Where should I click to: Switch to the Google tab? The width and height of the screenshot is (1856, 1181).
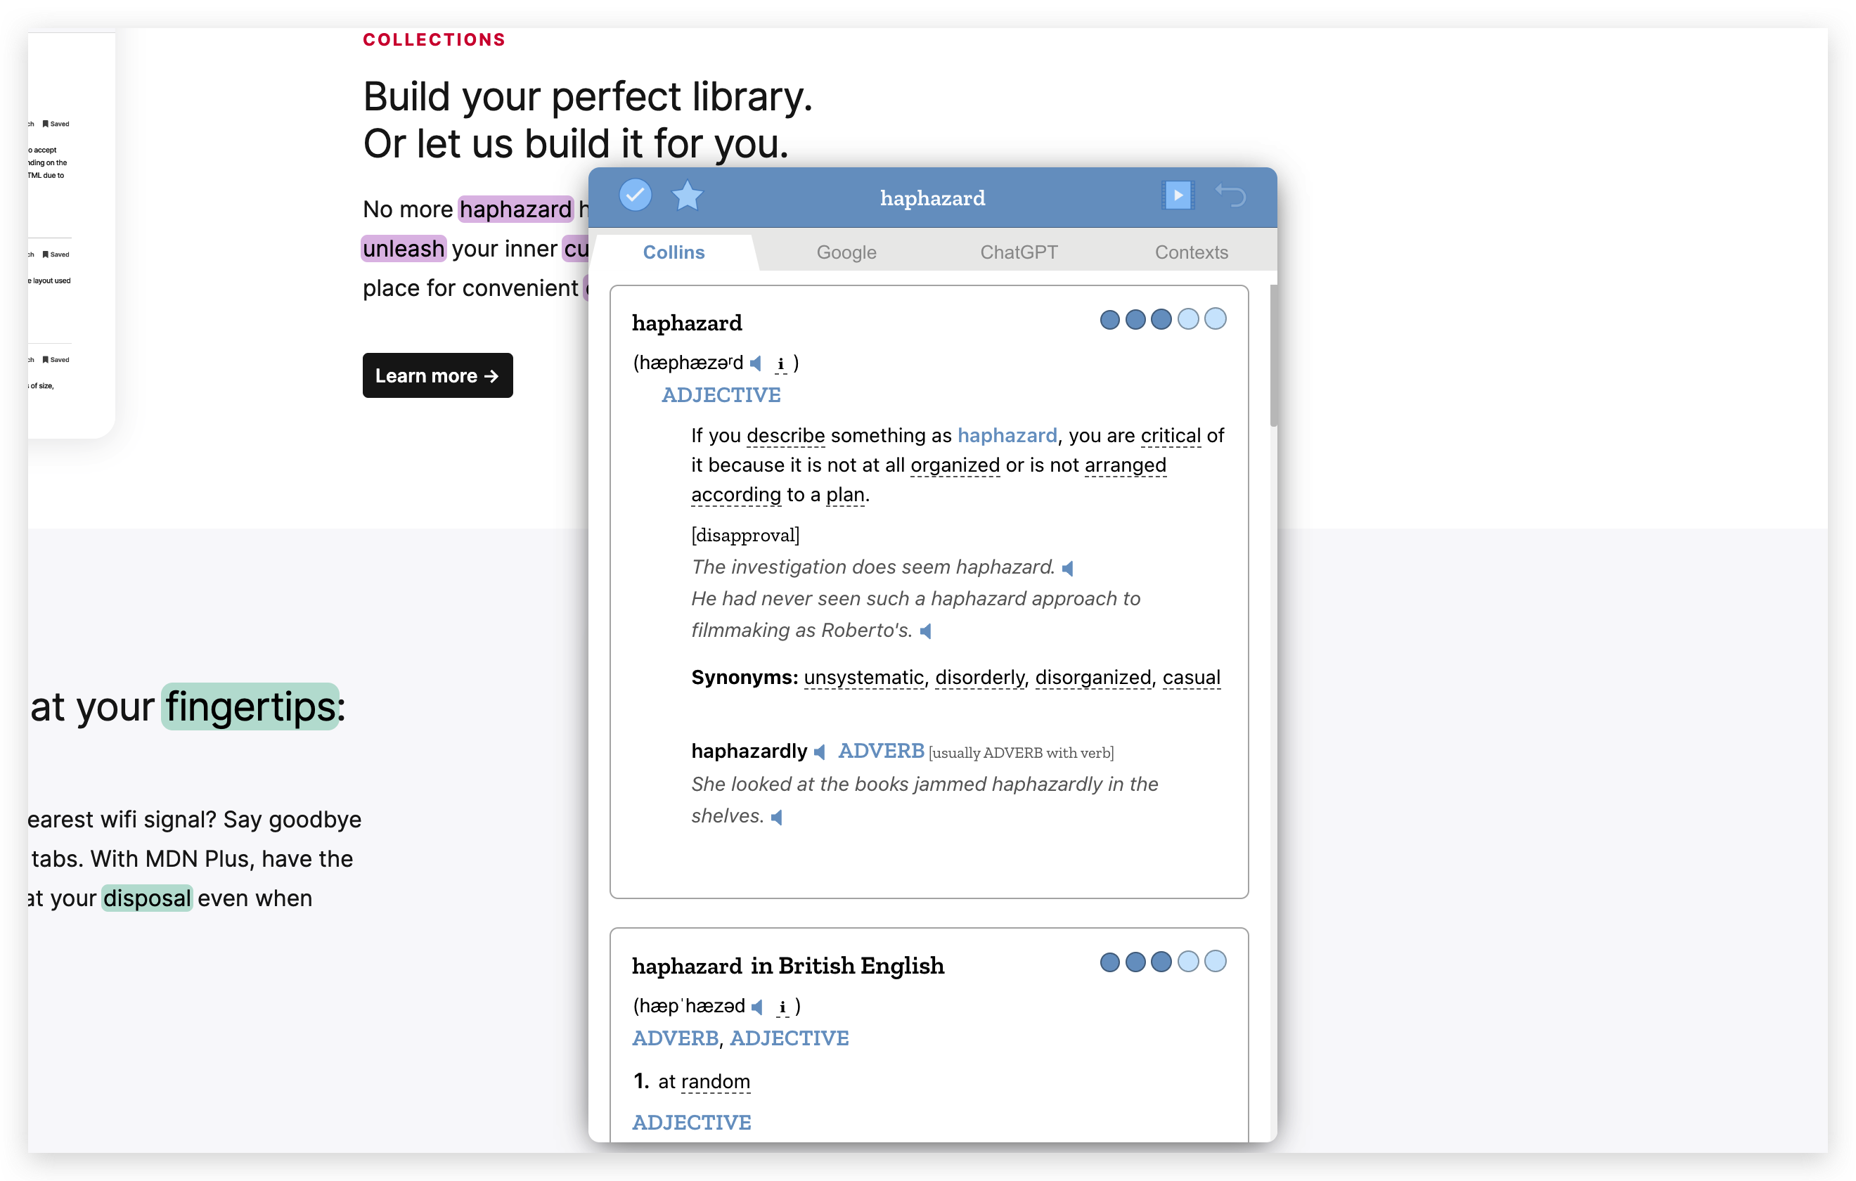846,252
